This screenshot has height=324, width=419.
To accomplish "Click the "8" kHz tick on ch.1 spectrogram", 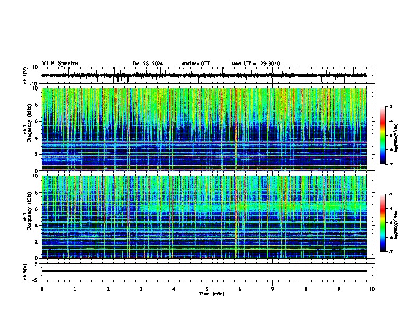I will point(37,105).
